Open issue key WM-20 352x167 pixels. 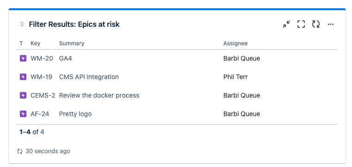[42, 59]
